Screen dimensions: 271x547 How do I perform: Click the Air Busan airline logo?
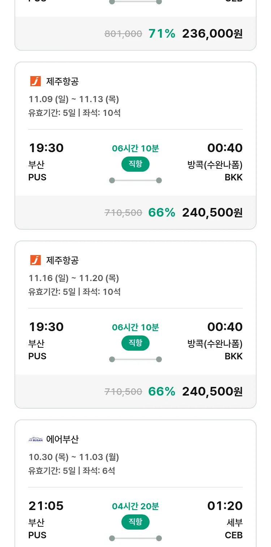click(35, 439)
